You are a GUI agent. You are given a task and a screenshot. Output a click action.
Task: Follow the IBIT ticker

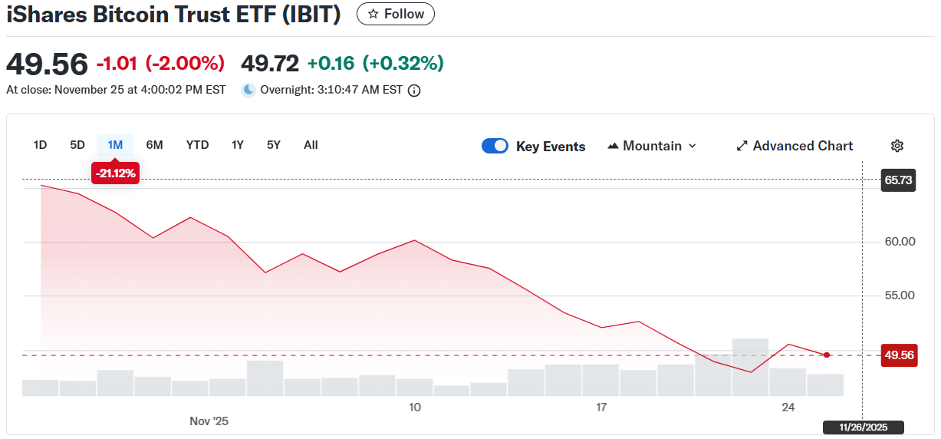pyautogui.click(x=396, y=14)
